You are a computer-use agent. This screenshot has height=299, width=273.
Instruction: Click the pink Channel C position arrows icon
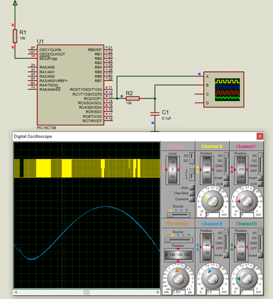pos(232,169)
